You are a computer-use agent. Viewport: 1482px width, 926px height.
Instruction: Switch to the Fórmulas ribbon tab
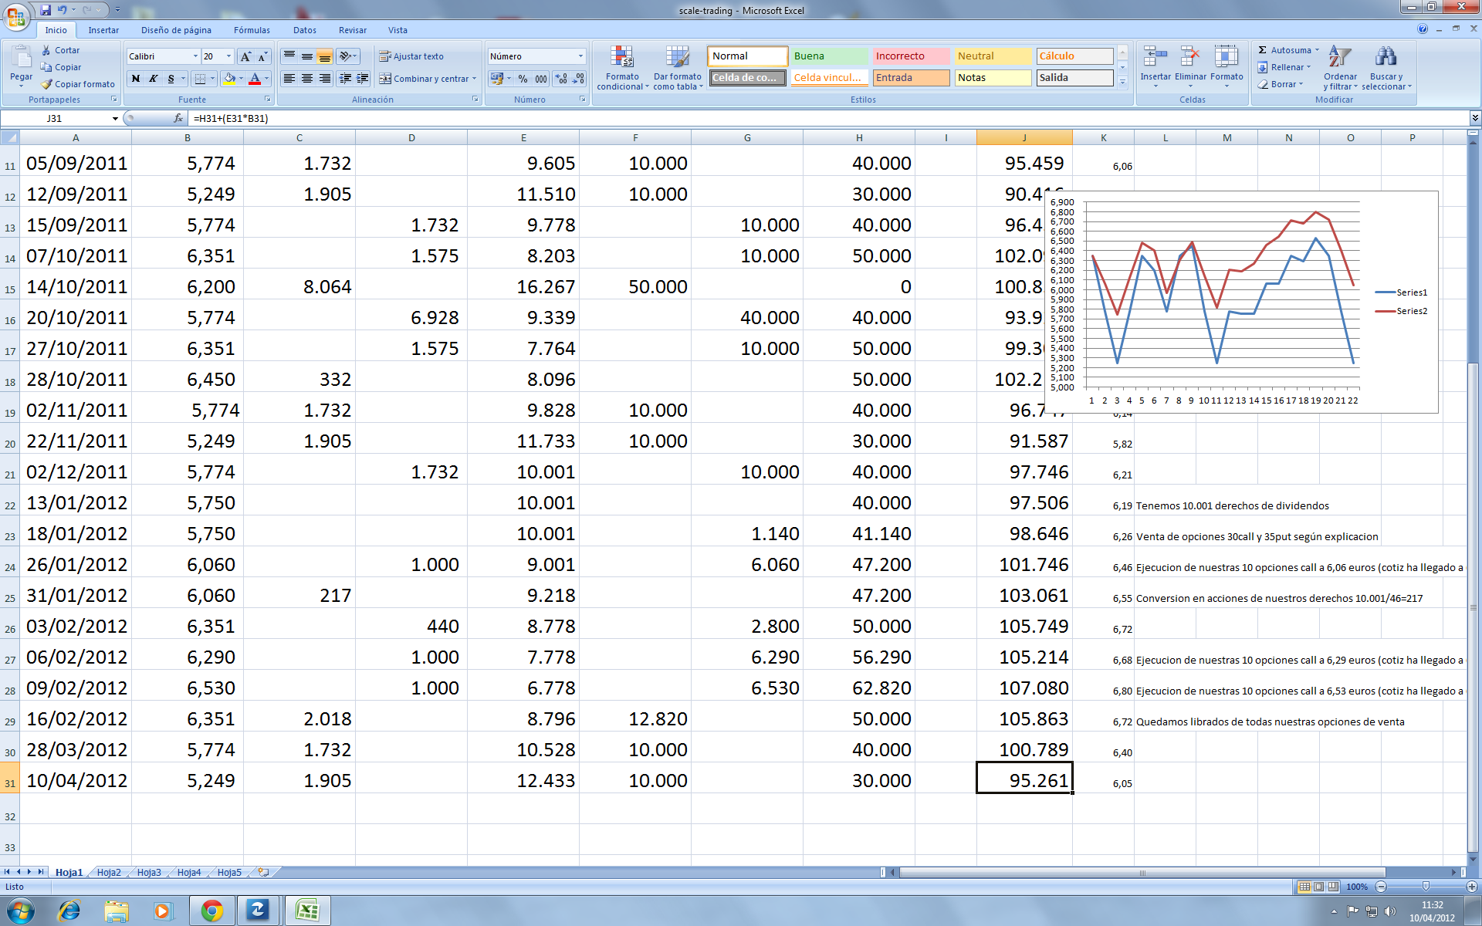coord(252,30)
